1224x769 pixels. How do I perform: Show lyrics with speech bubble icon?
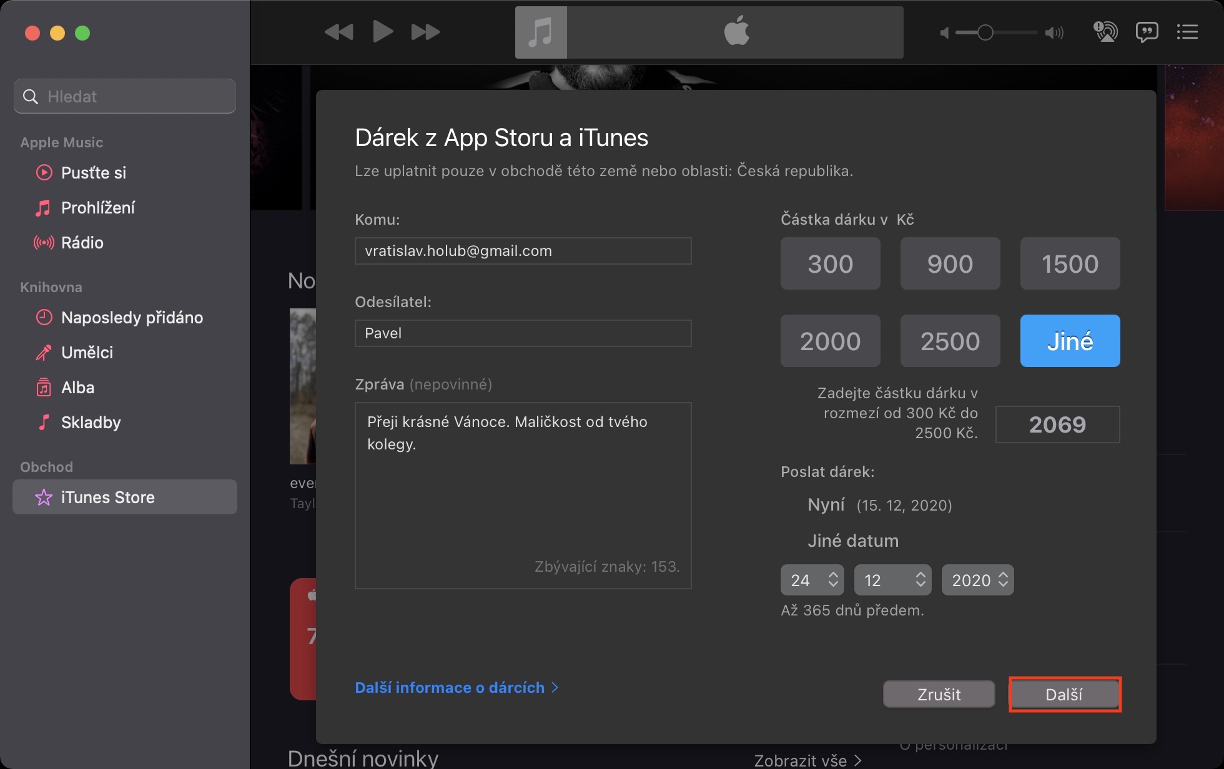[x=1147, y=32]
